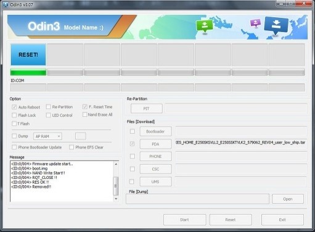Click the File [Dump] path field
Screen dimensions: 315x232
tap(197, 199)
